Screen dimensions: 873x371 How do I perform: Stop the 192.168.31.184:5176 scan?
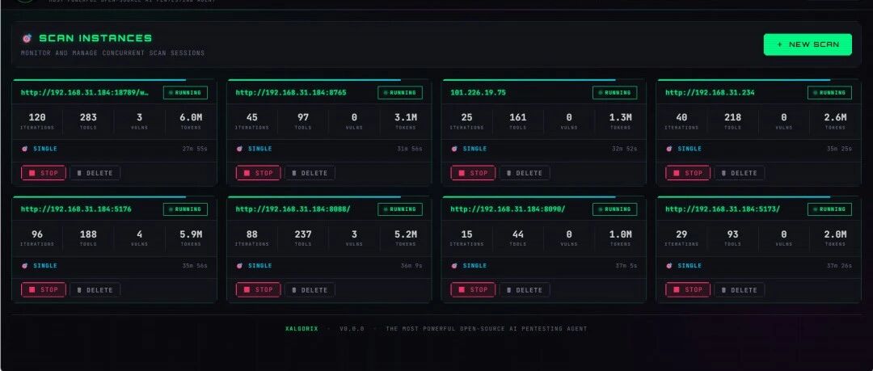click(x=44, y=289)
